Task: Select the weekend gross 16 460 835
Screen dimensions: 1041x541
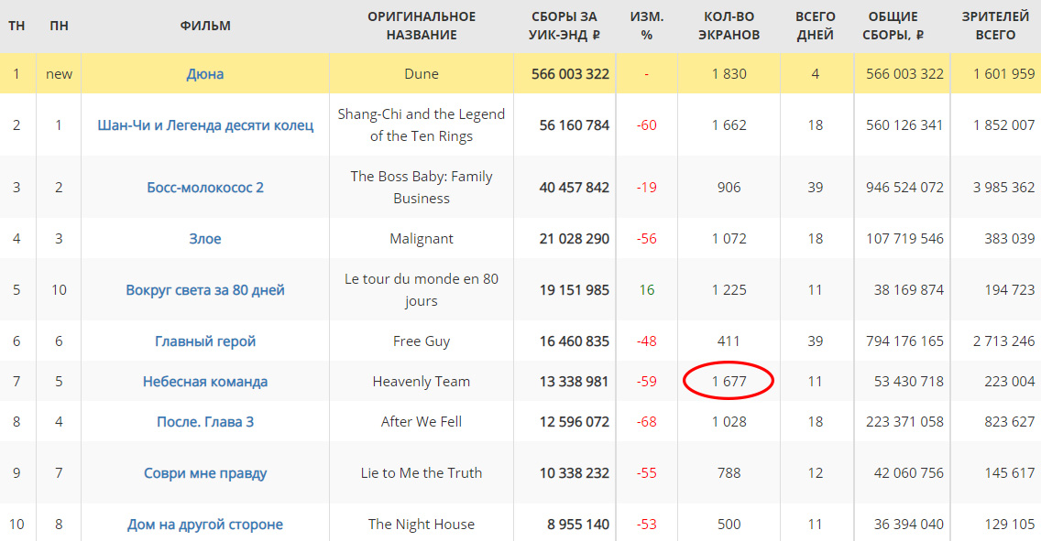Action: pyautogui.click(x=575, y=341)
